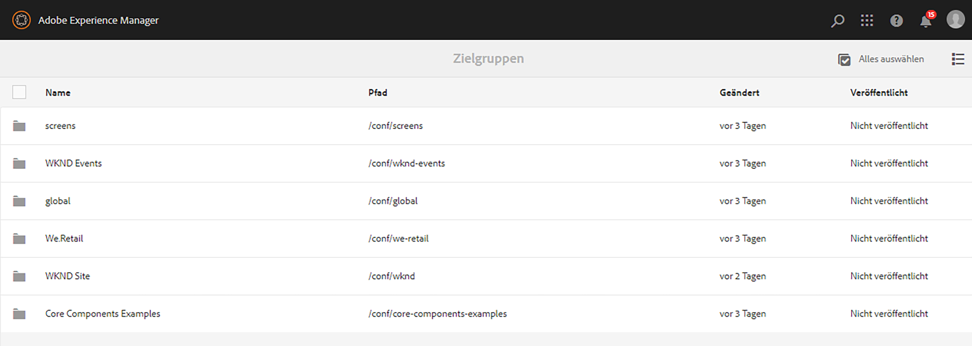Open the notifications bell with 15 badge
Viewport: 972px width, 346px height.
(927, 20)
